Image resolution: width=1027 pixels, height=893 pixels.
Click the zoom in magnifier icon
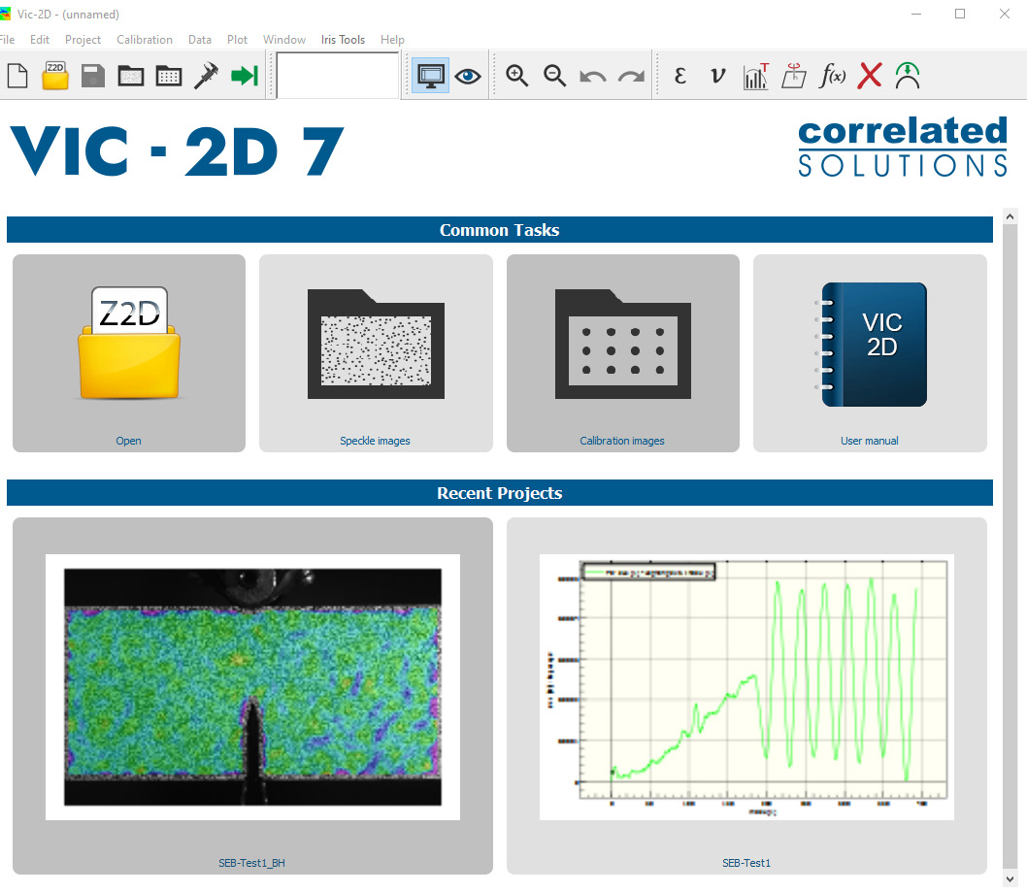click(516, 76)
